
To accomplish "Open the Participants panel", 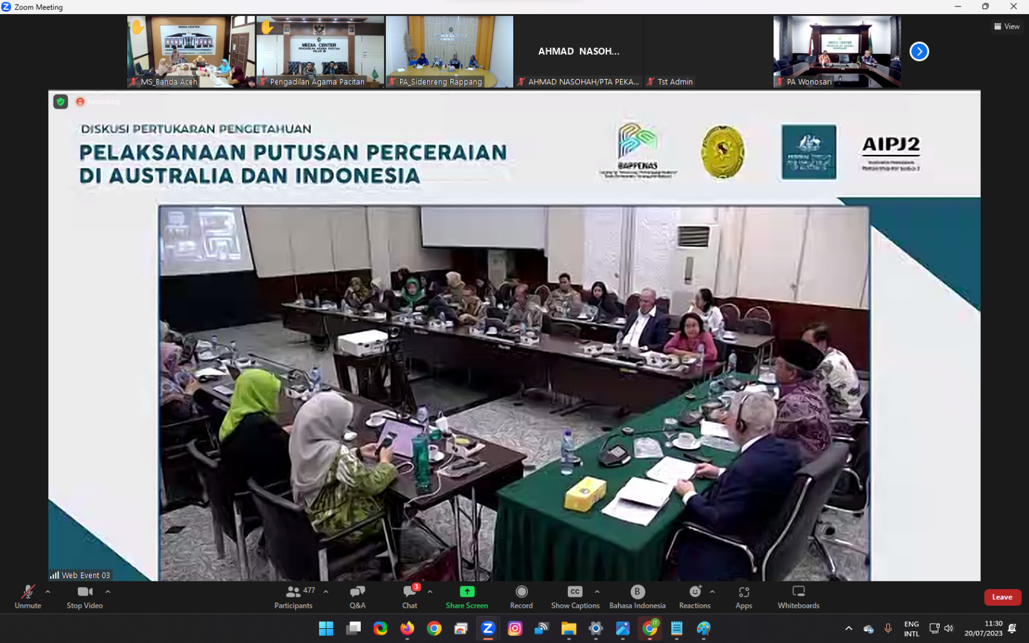I will tap(293, 596).
